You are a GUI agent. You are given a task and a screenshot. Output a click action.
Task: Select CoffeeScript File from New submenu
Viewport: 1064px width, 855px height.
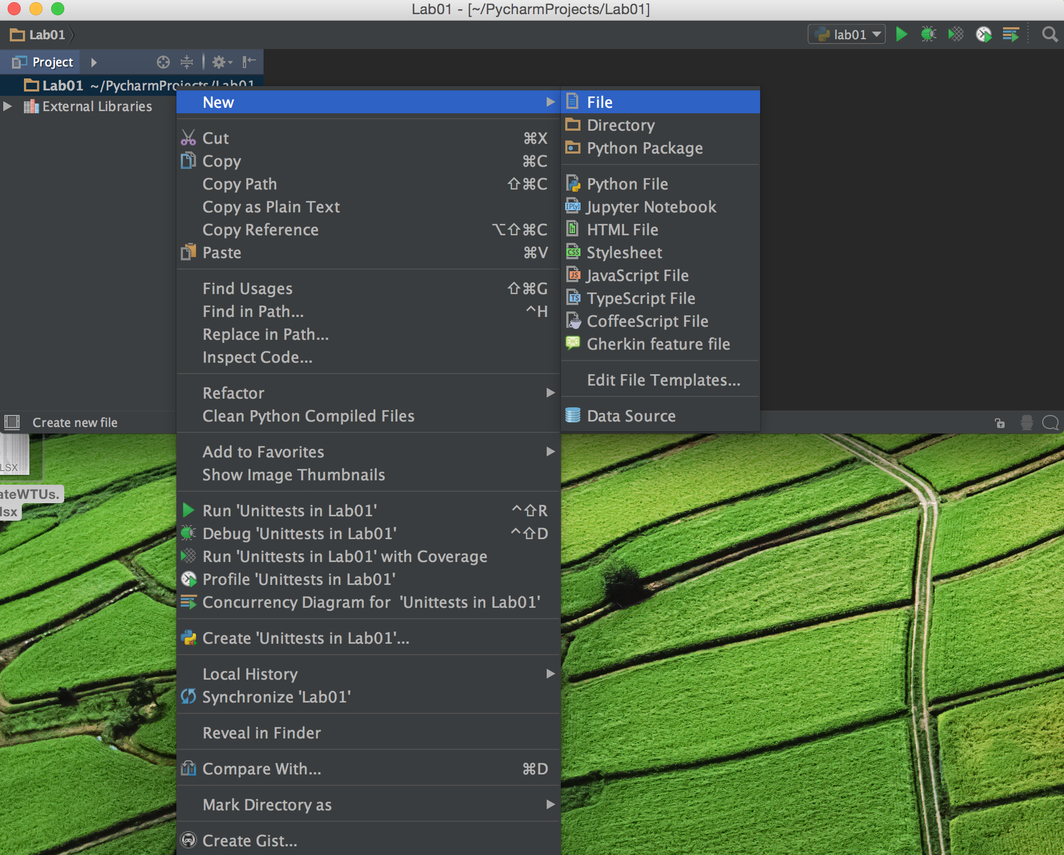click(661, 321)
